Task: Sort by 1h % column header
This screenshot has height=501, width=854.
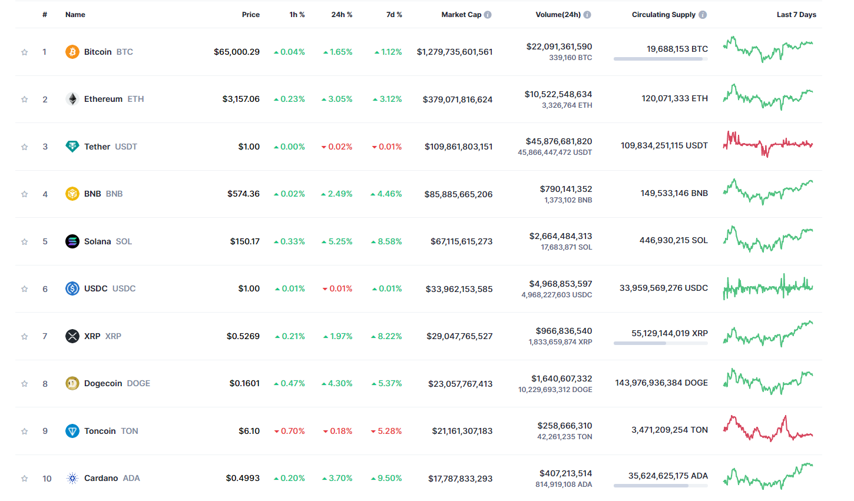Action: 297,15
